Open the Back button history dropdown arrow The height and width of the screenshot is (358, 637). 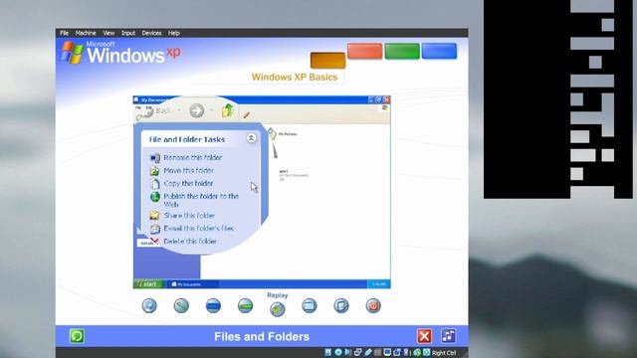coord(179,110)
